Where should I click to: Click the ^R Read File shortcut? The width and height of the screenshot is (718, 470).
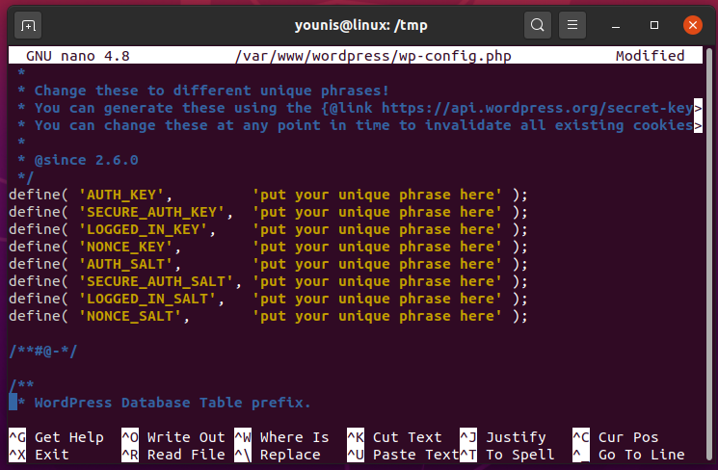[x=173, y=455]
